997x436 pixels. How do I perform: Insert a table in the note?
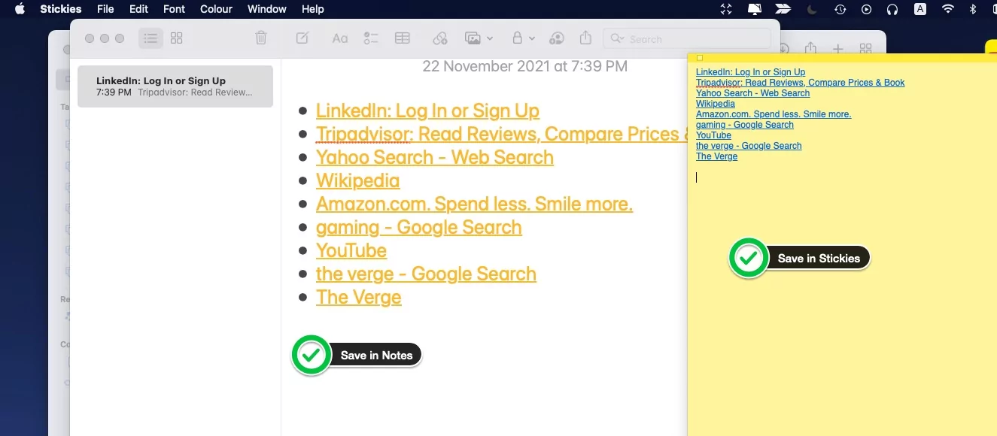403,38
